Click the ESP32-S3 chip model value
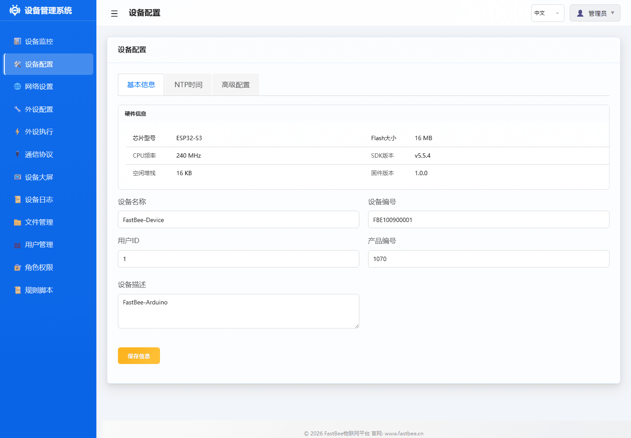This screenshot has height=438, width=631. (x=189, y=138)
